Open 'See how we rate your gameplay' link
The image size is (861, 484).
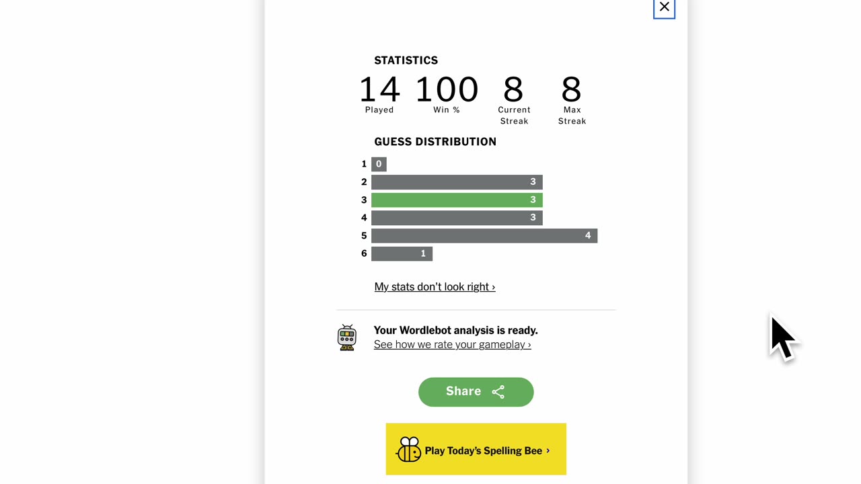[x=452, y=344]
